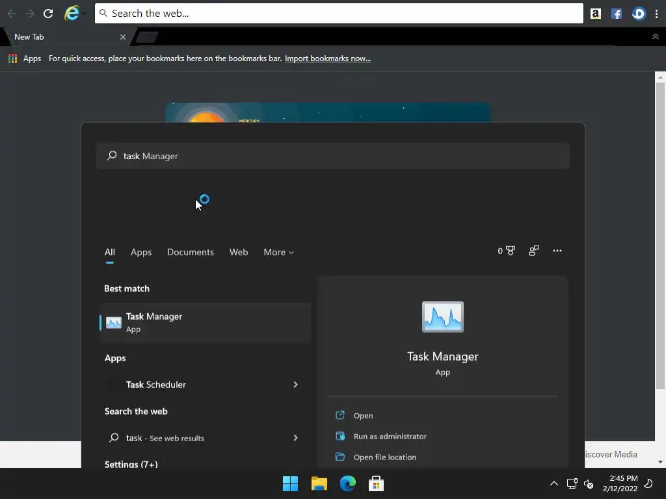Click scrollbar down arrow
This screenshot has width=666, height=499.
coord(660,462)
